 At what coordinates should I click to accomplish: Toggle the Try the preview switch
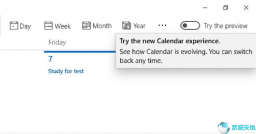tap(190, 26)
